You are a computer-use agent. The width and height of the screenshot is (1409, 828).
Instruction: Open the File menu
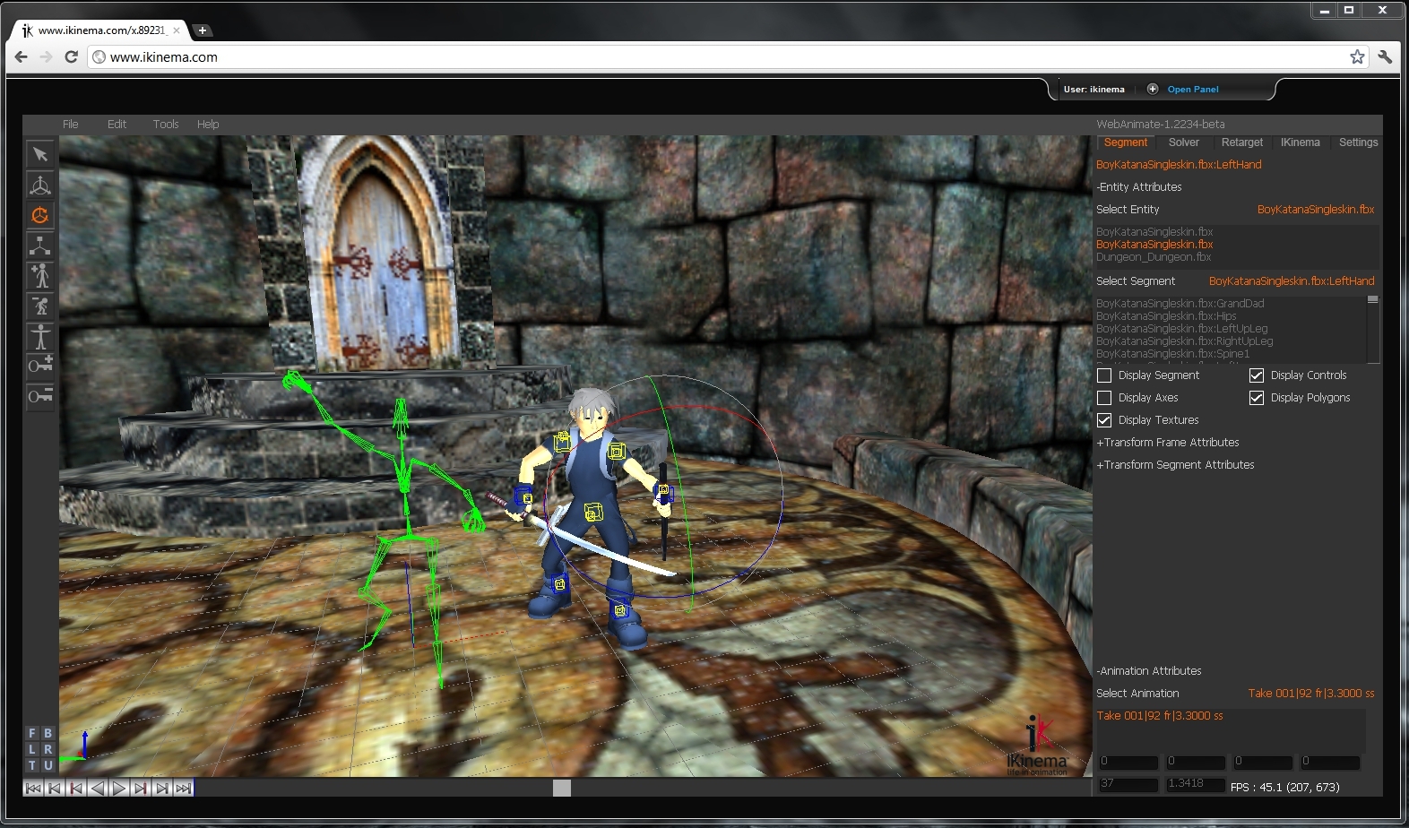[x=71, y=125]
